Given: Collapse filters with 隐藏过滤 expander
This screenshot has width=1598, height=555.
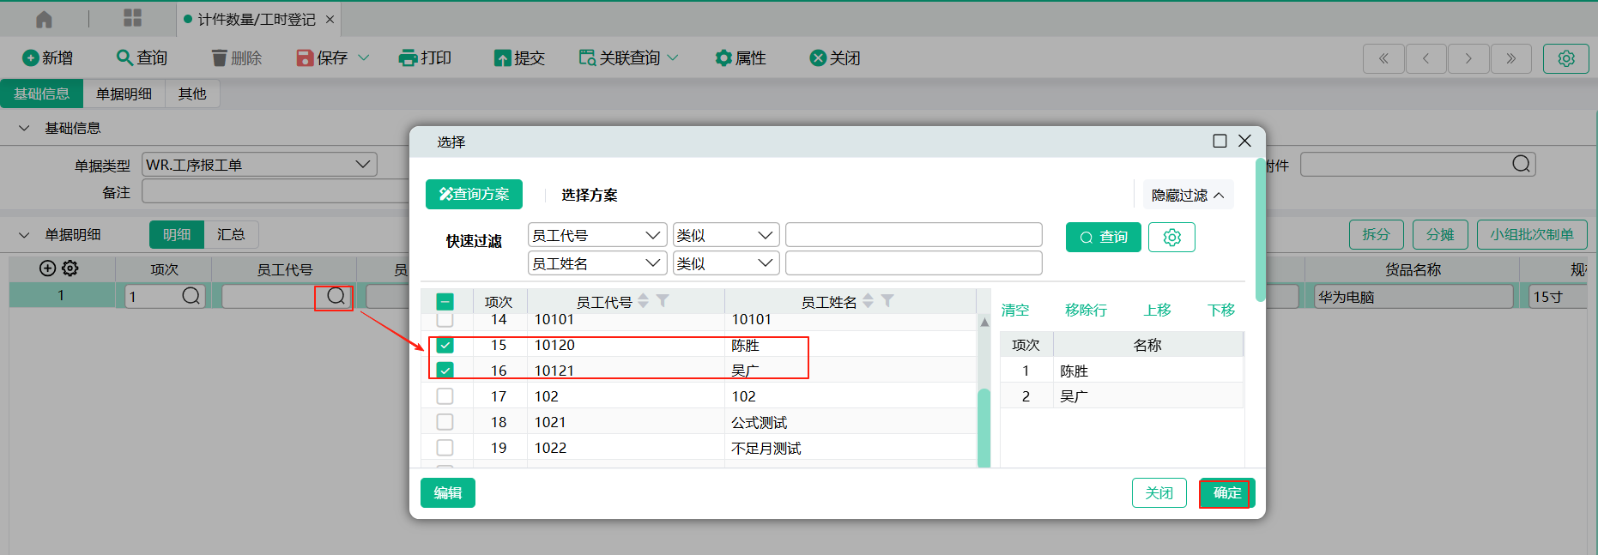Looking at the screenshot, I should tap(1188, 195).
